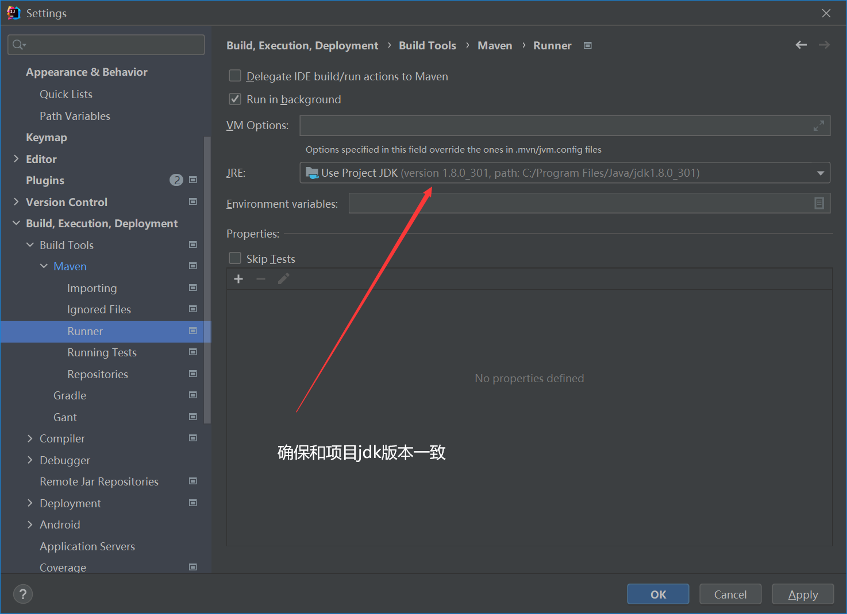This screenshot has width=847, height=614.
Task: Click Build, Execution, Deployment breadcrumb
Action: click(x=302, y=45)
